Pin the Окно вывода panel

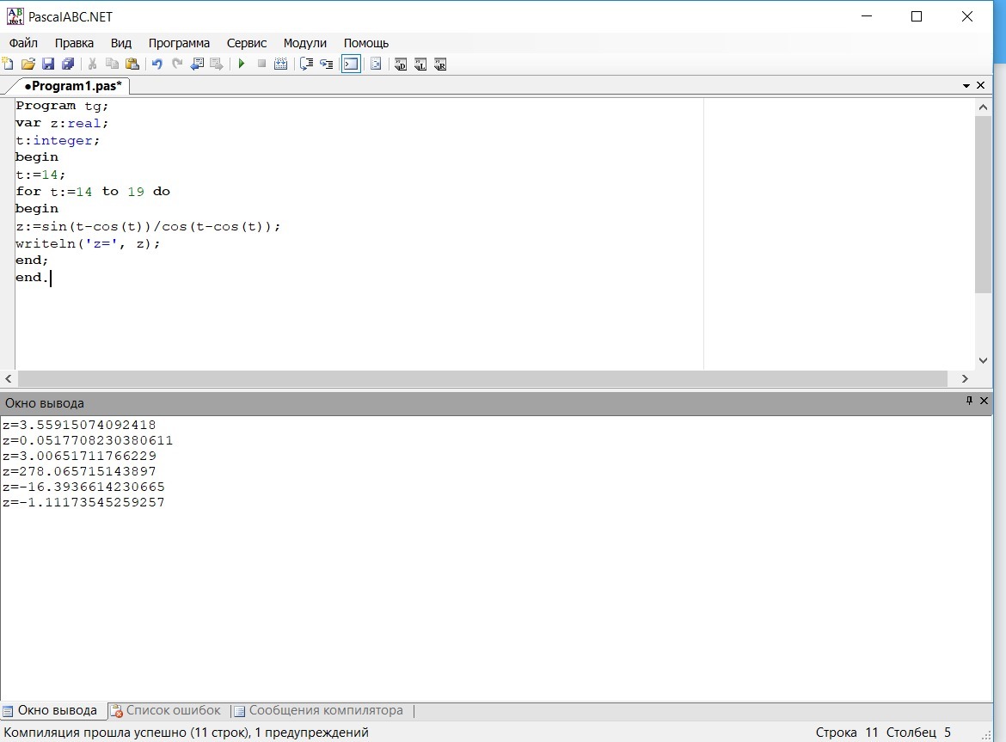tap(969, 401)
